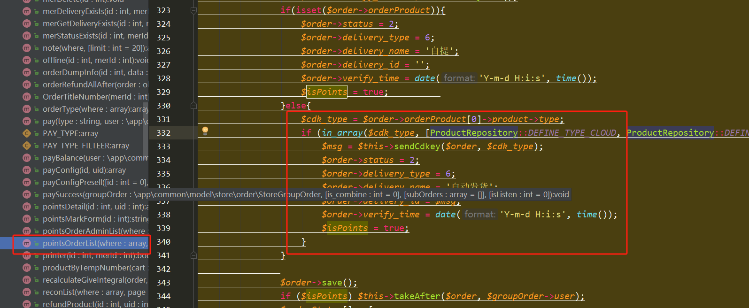Click method icon of pointsOrderList row

pos(27,243)
